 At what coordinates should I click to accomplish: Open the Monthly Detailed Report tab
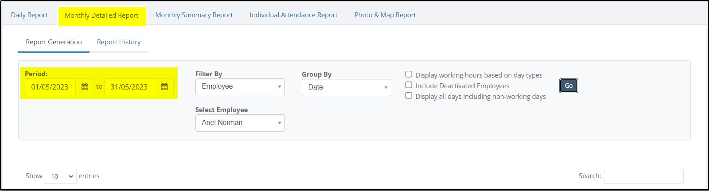coord(102,16)
